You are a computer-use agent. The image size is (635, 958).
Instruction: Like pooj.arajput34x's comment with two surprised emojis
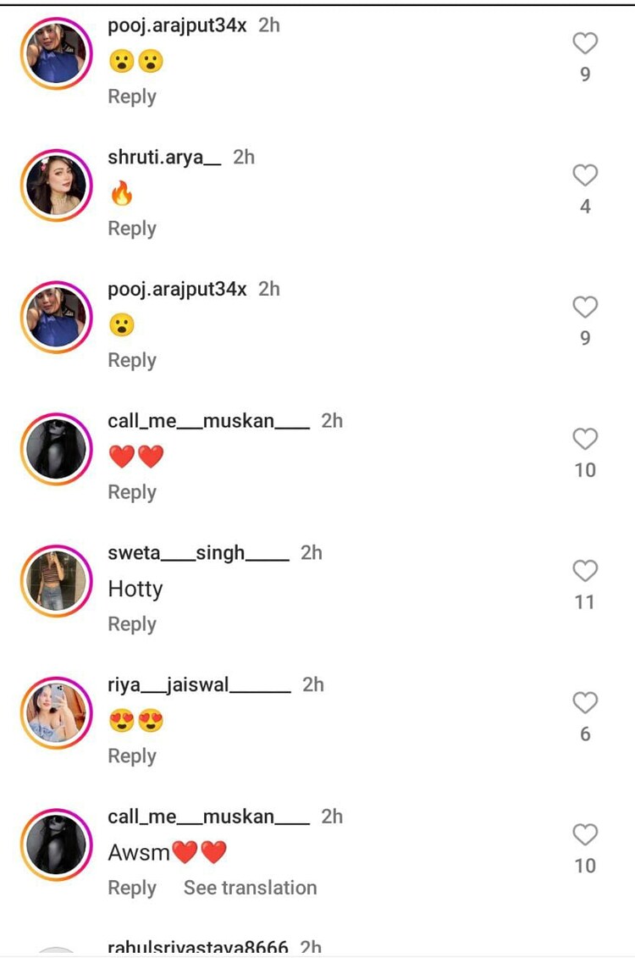[585, 43]
